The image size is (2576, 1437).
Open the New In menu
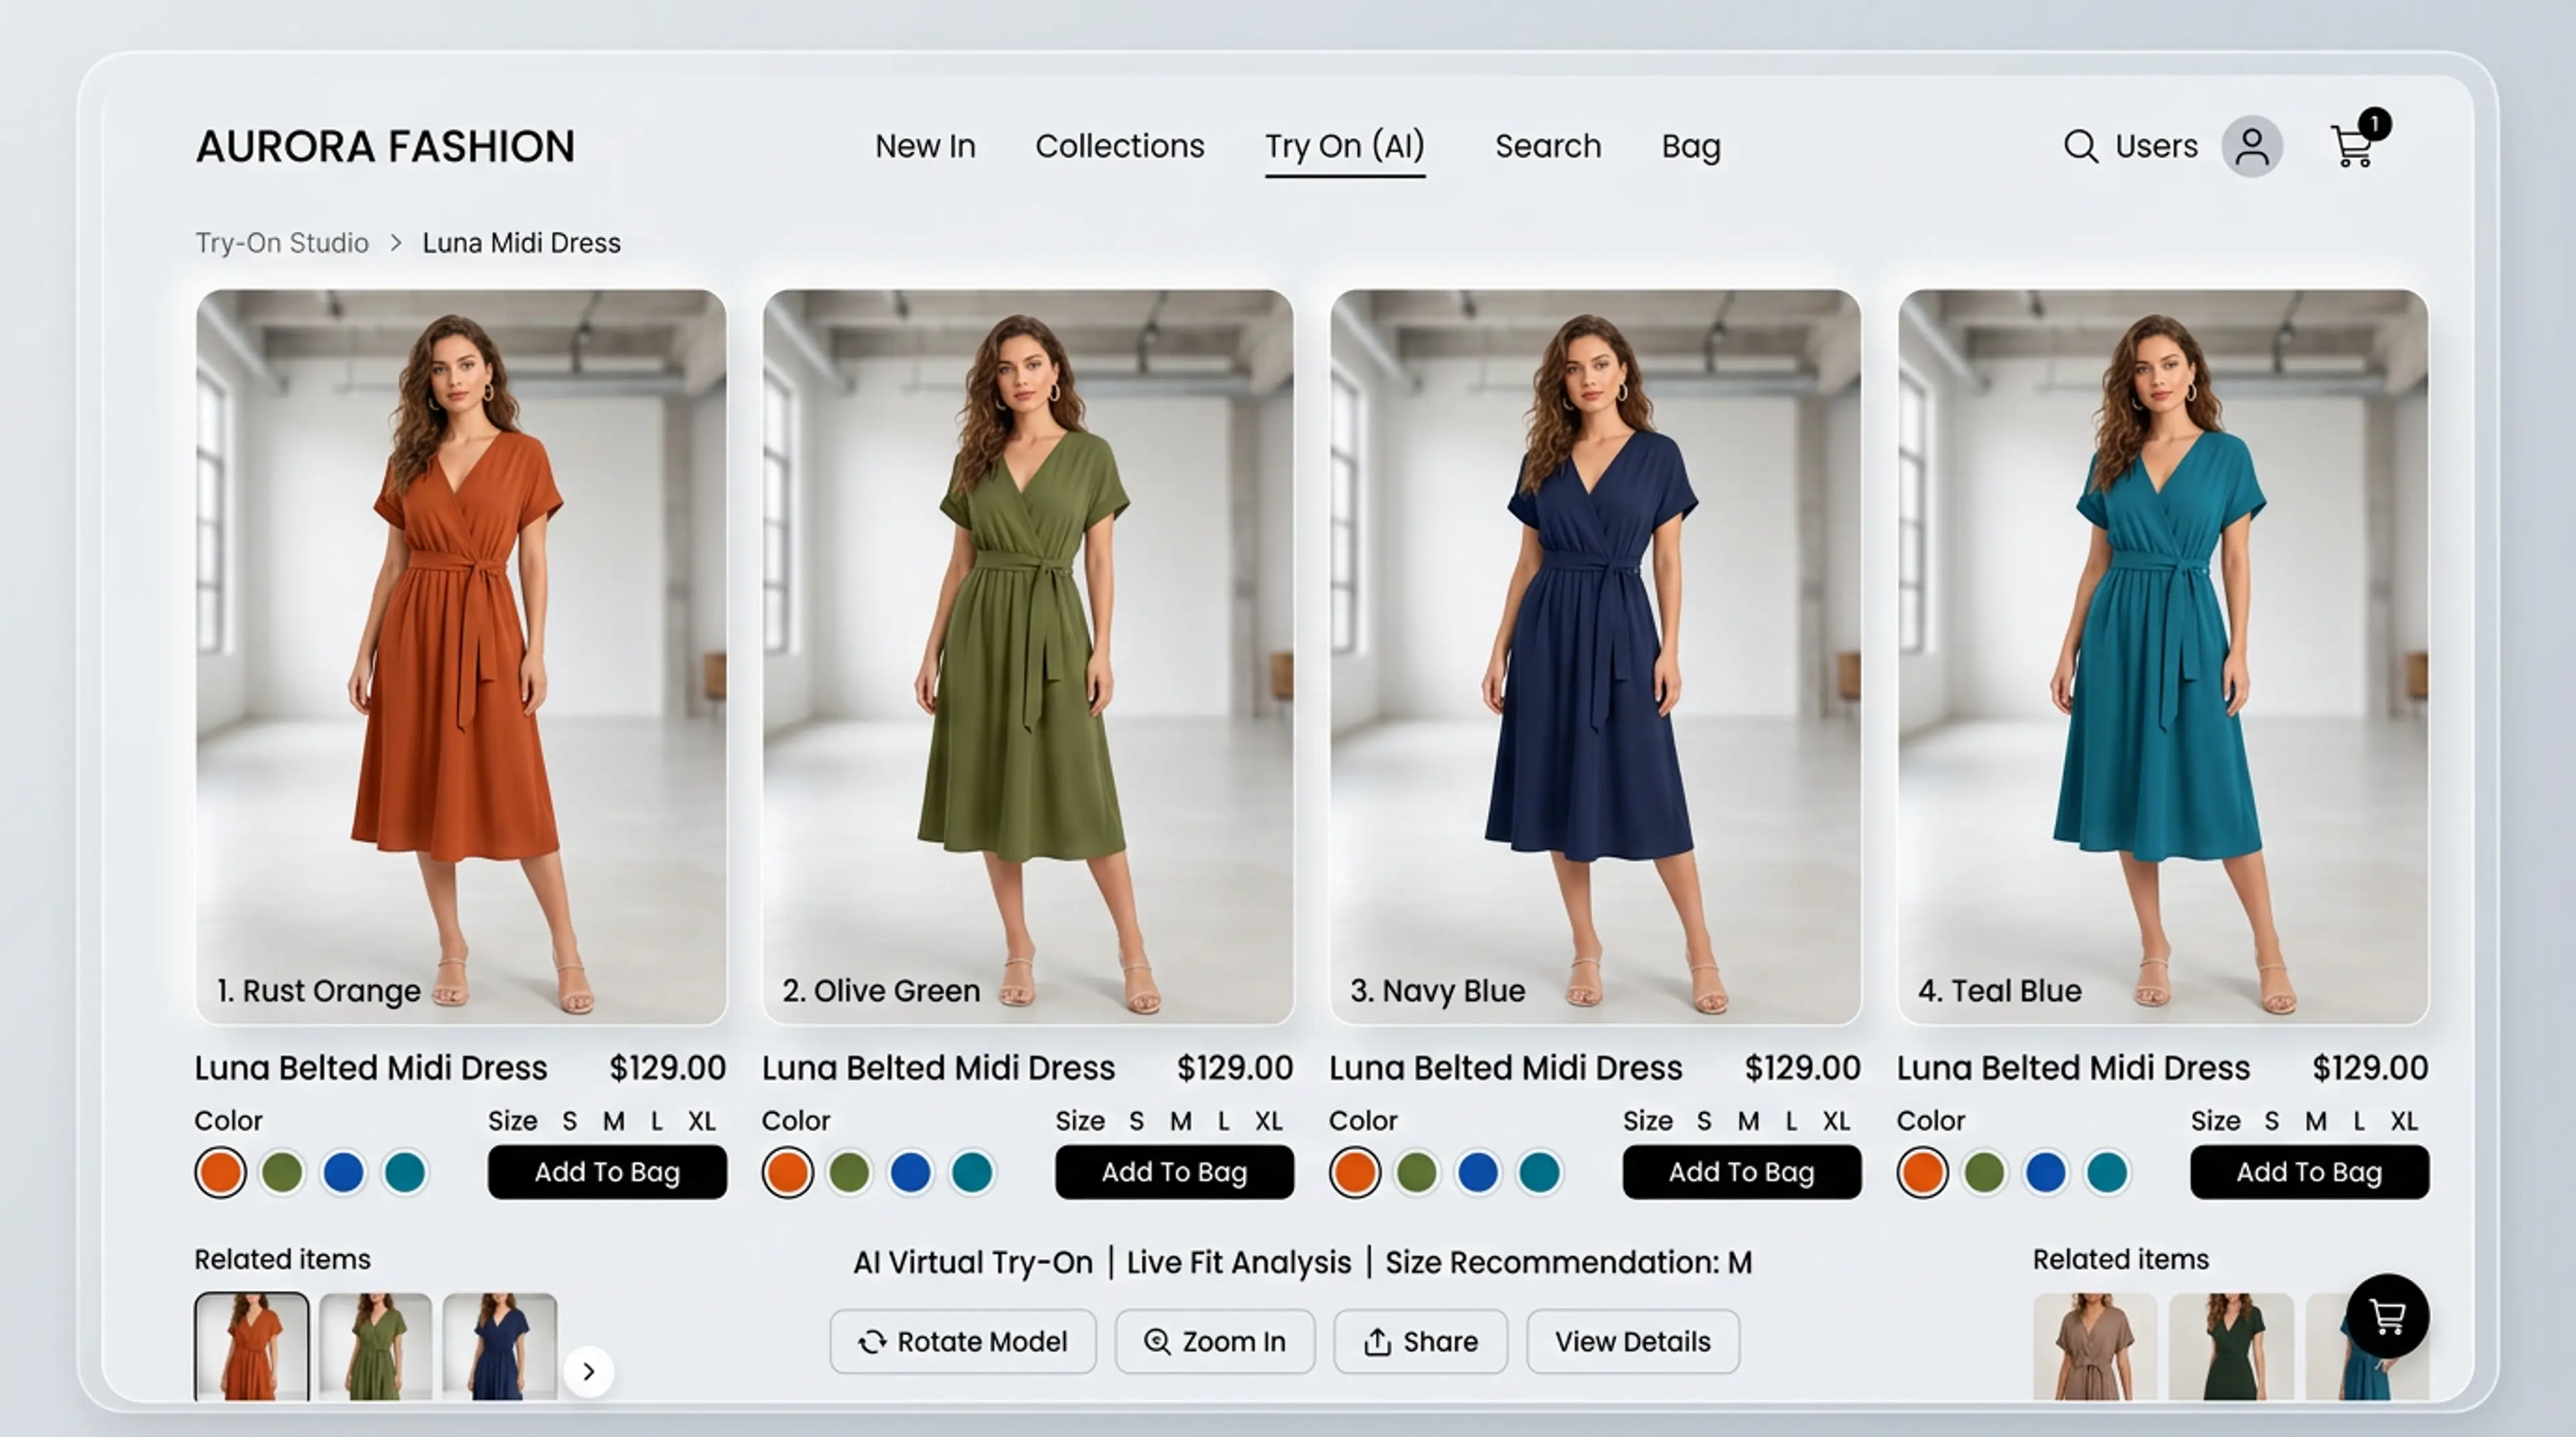[925, 146]
